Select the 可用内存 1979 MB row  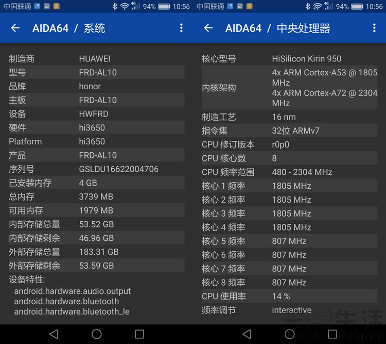(x=97, y=210)
